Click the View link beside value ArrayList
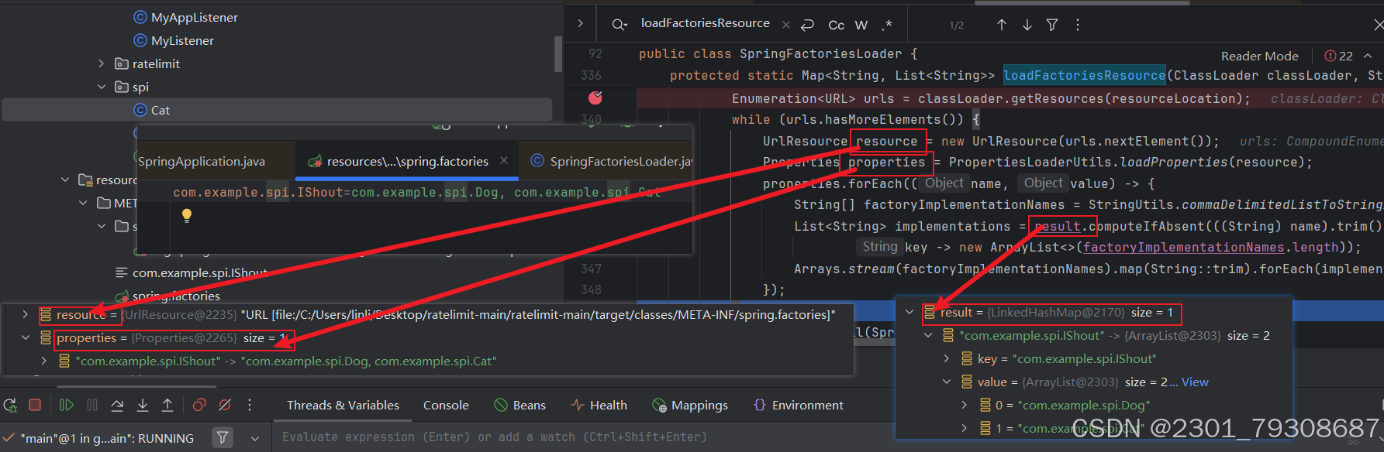This screenshot has width=1384, height=452. tap(1194, 382)
